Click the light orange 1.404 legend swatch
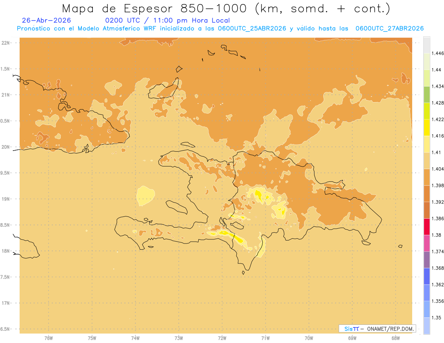Viewport: 444px width, 343px height. (x=427, y=161)
